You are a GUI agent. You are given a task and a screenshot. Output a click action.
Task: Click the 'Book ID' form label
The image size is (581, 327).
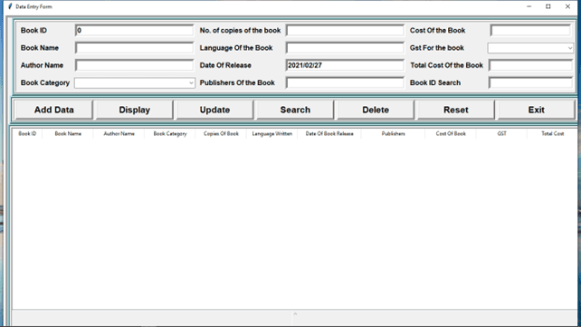(x=33, y=31)
